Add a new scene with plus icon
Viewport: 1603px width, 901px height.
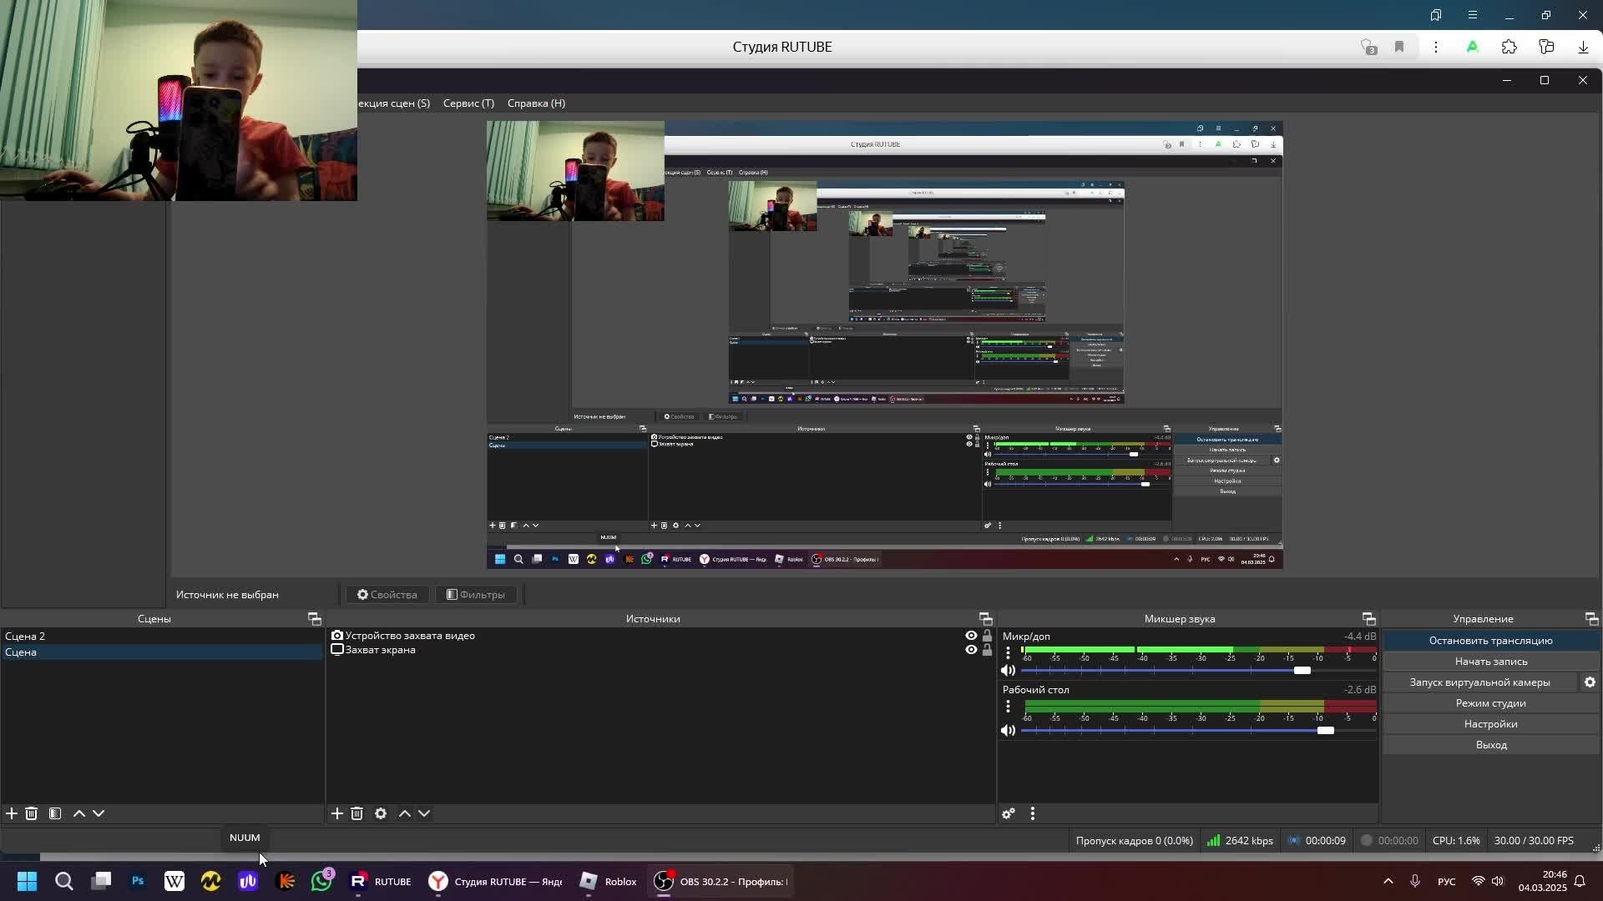pyautogui.click(x=12, y=813)
